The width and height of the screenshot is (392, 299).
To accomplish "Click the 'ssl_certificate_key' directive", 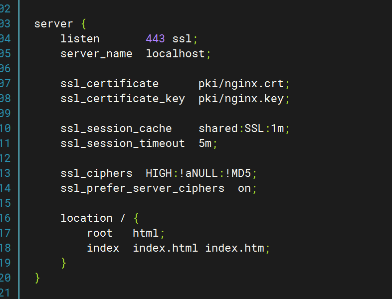I will (x=123, y=99).
